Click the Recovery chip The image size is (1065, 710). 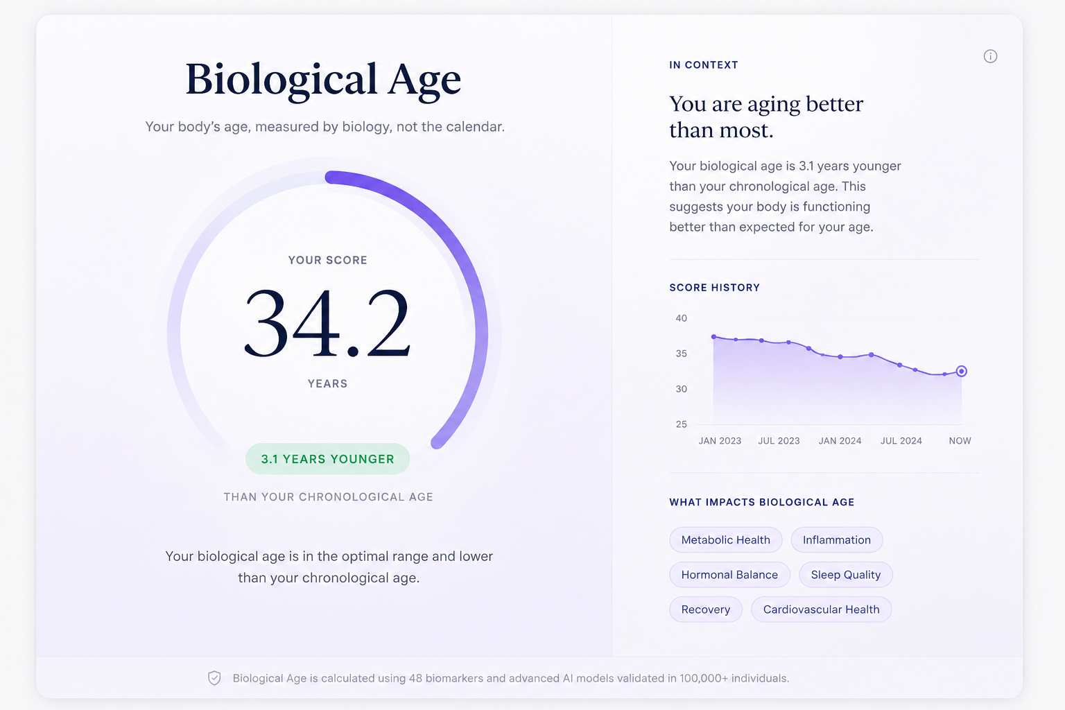point(705,609)
